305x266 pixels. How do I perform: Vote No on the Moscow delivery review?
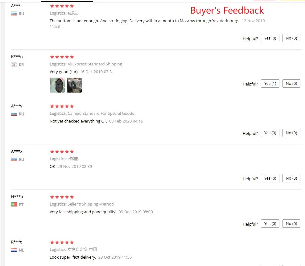pyautogui.click(x=291, y=38)
